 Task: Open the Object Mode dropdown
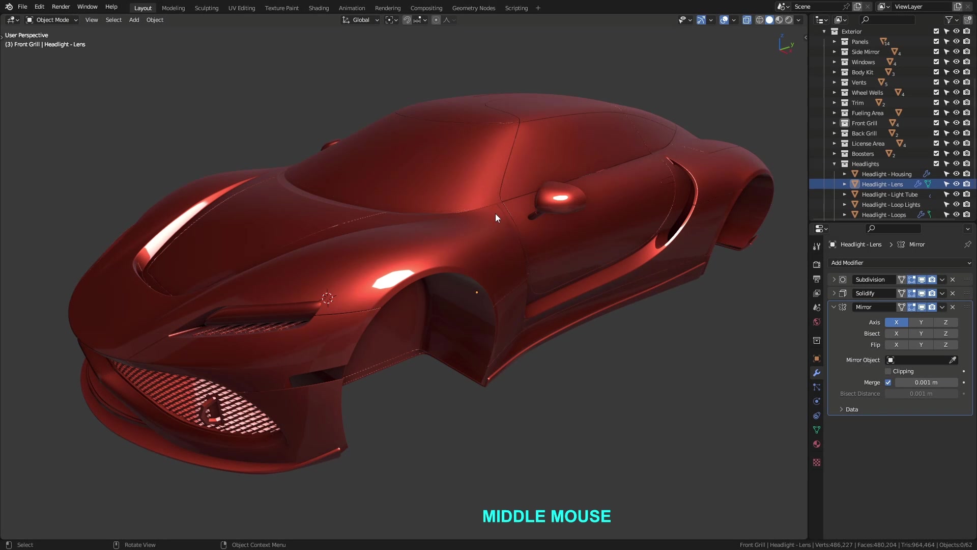pos(52,20)
